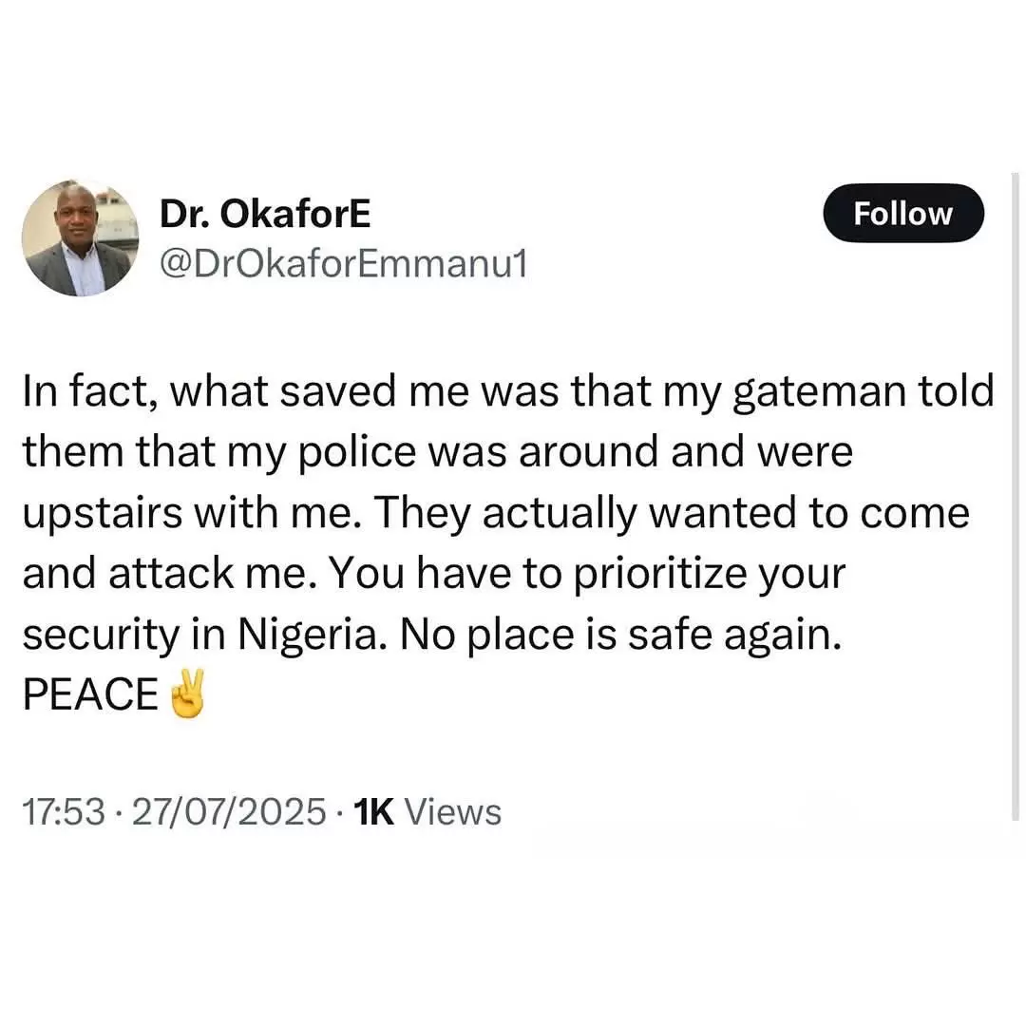This screenshot has height=1026, width=1026.
Task: Click the vertical scrollbar on right edge
Action: pyautogui.click(x=1017, y=494)
